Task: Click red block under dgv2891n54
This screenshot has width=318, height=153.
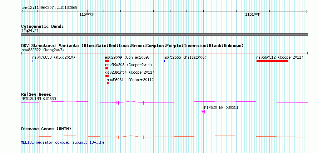Action: [x=107, y=76]
